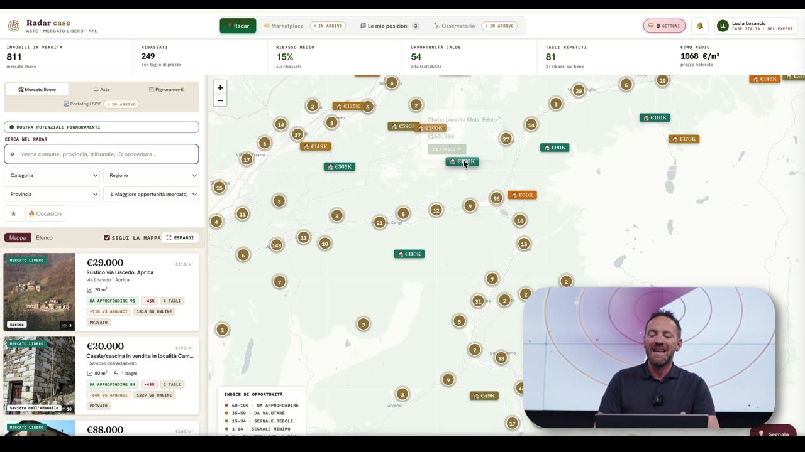The width and height of the screenshot is (805, 452).
Task: Toggle Segui la mappa checkbox
Action: [107, 238]
